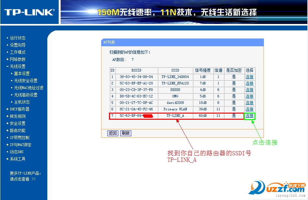Select 工作模式 in sidebar
The width and height of the screenshot is (308, 200).
click(x=18, y=52)
